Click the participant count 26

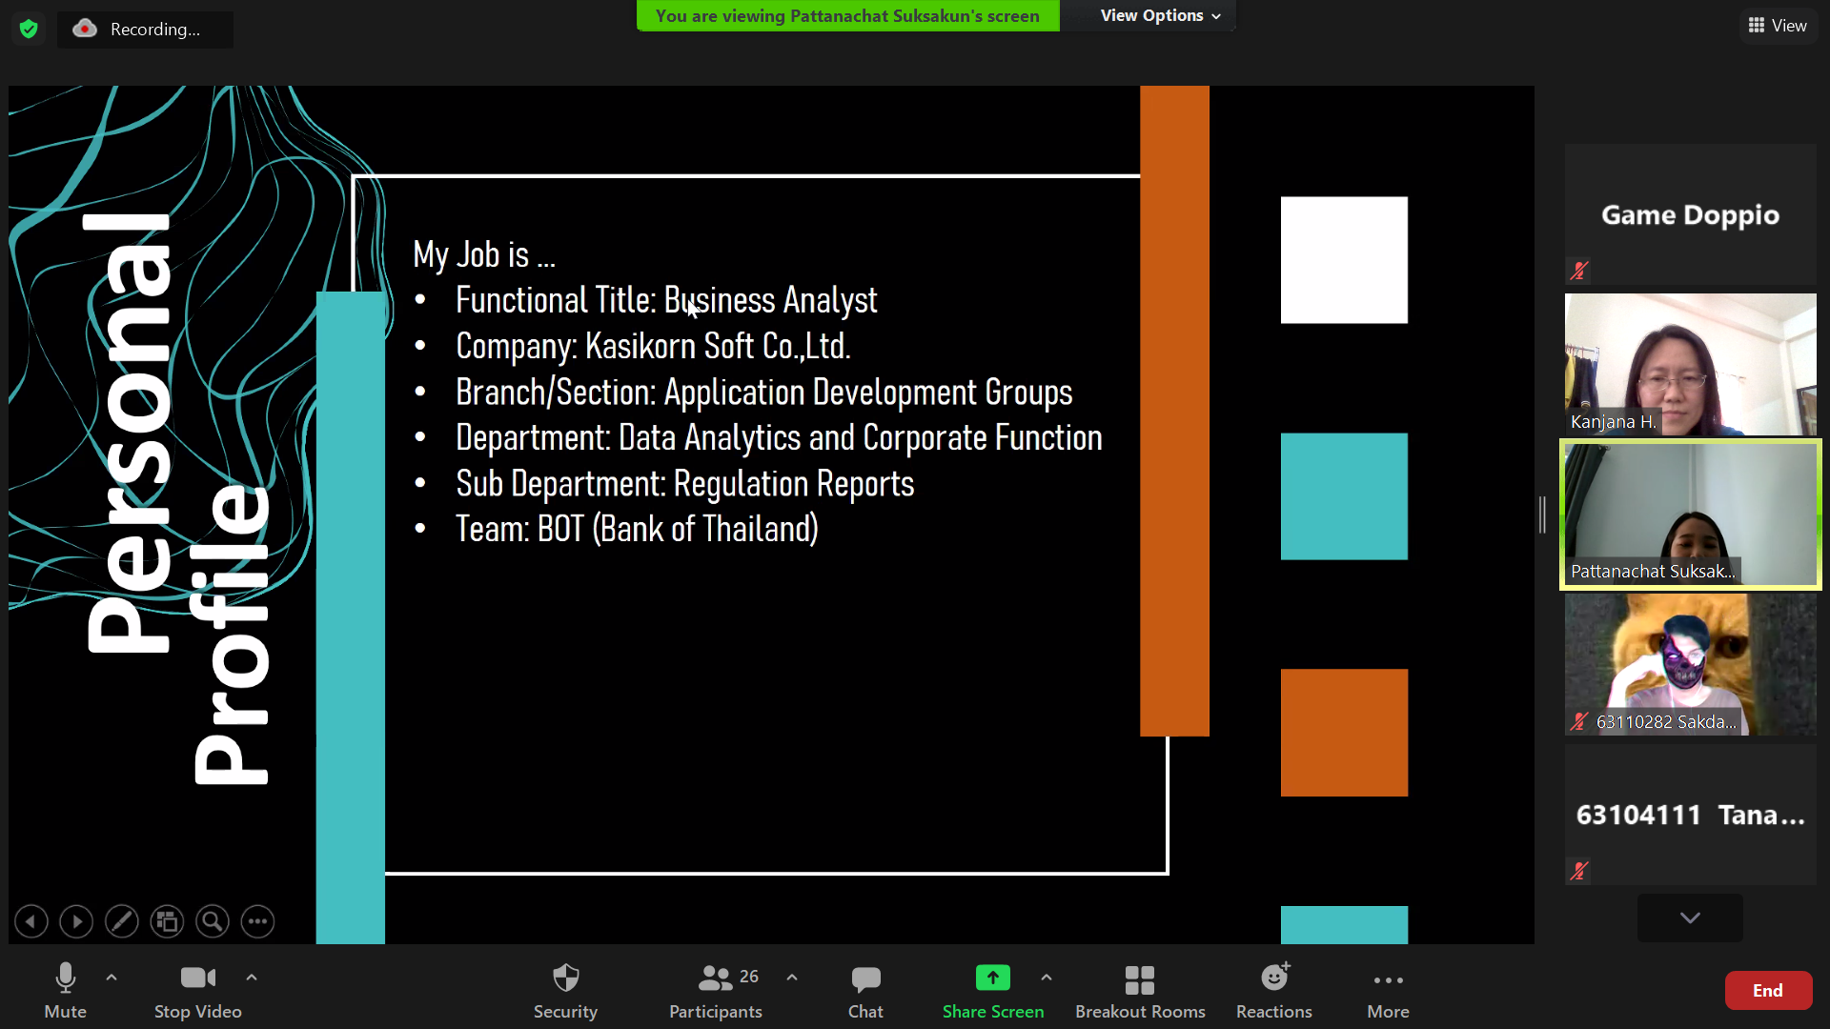pyautogui.click(x=749, y=977)
